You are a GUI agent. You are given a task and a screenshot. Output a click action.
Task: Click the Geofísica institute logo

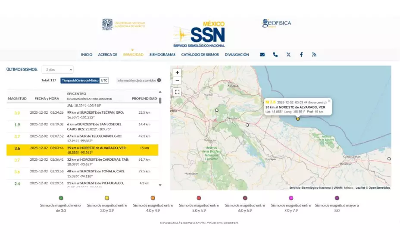[x=276, y=23]
